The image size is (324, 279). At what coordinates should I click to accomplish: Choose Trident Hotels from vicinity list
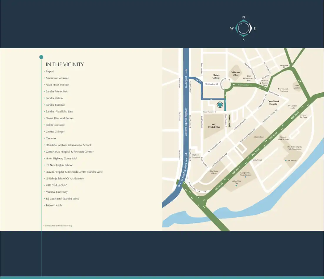[x=54, y=205]
